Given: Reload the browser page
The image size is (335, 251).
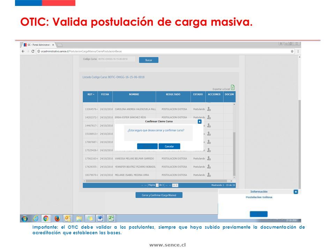Looking at the screenshot, I should pos(33,51).
